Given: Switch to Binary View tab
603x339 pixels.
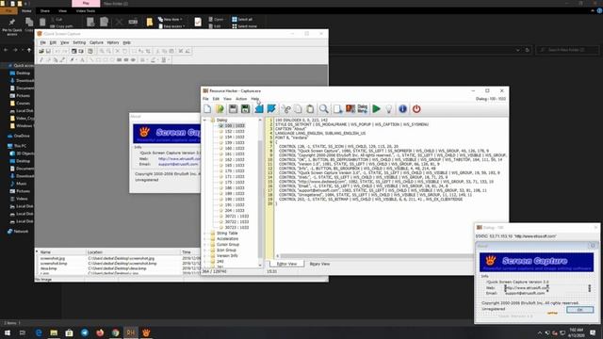Looking at the screenshot, I should [x=319, y=264].
